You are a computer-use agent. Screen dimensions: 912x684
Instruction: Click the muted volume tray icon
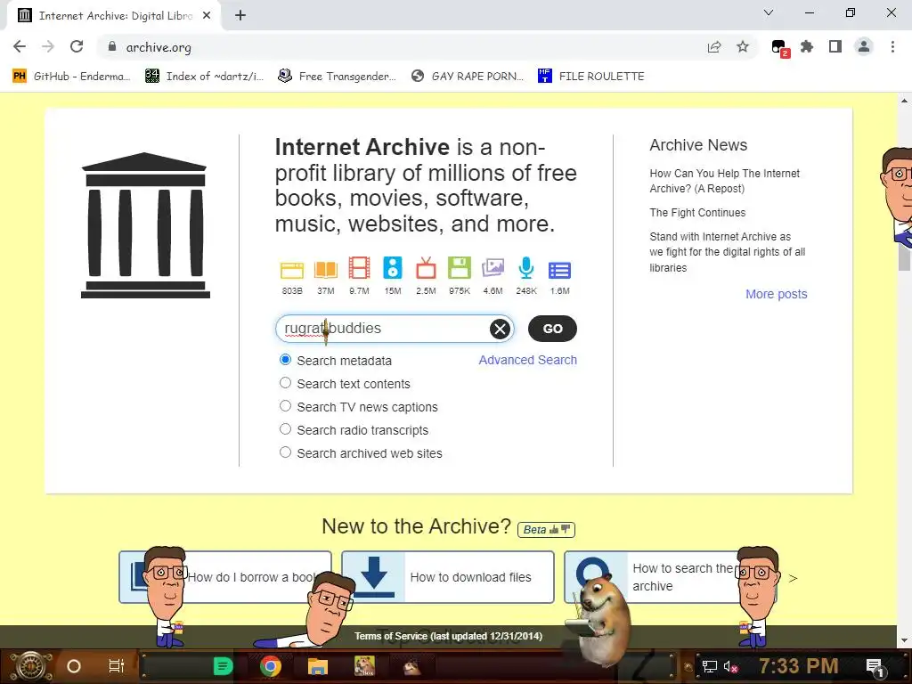(x=730, y=666)
